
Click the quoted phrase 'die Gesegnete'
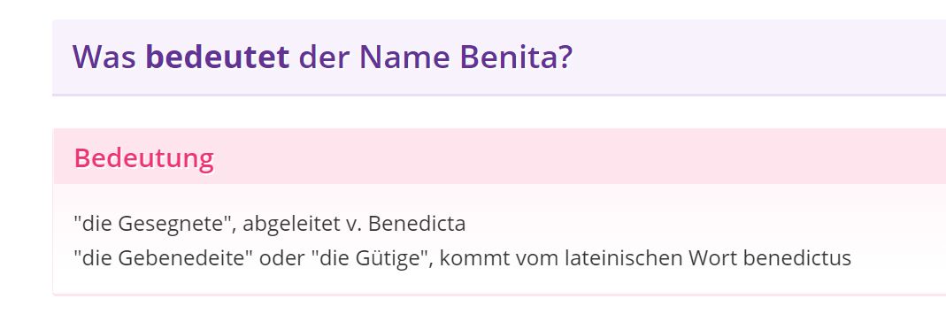point(154,224)
